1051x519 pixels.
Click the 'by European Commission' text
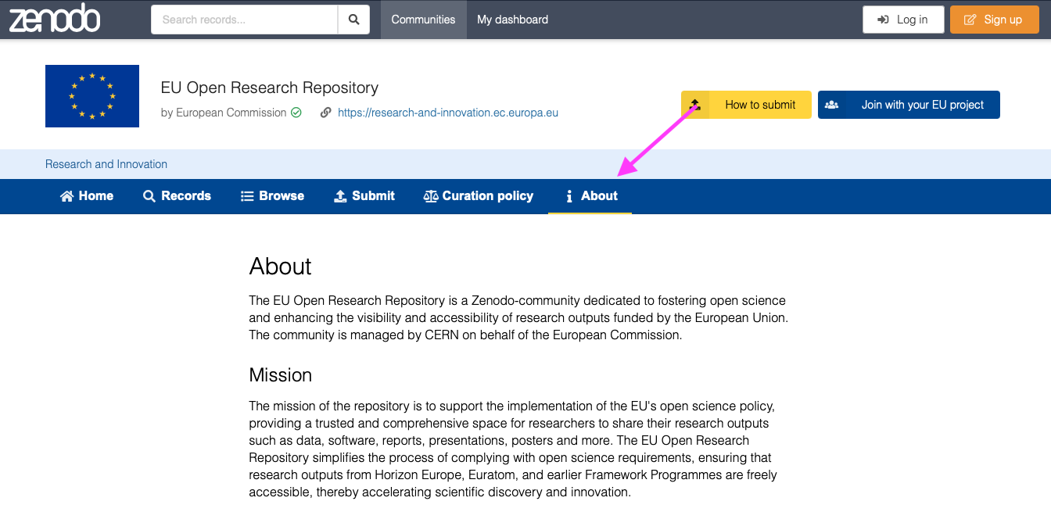224,113
